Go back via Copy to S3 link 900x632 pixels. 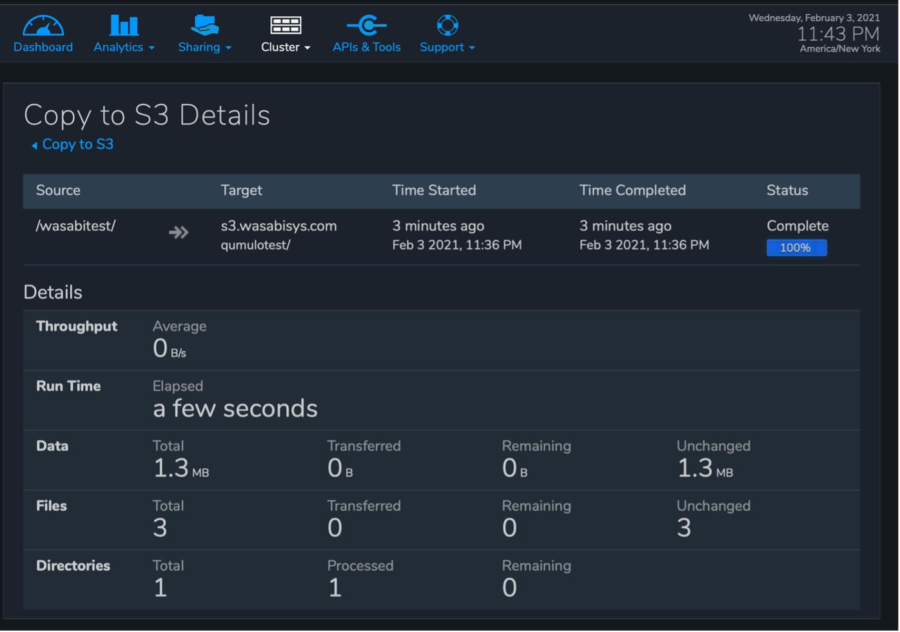point(78,144)
